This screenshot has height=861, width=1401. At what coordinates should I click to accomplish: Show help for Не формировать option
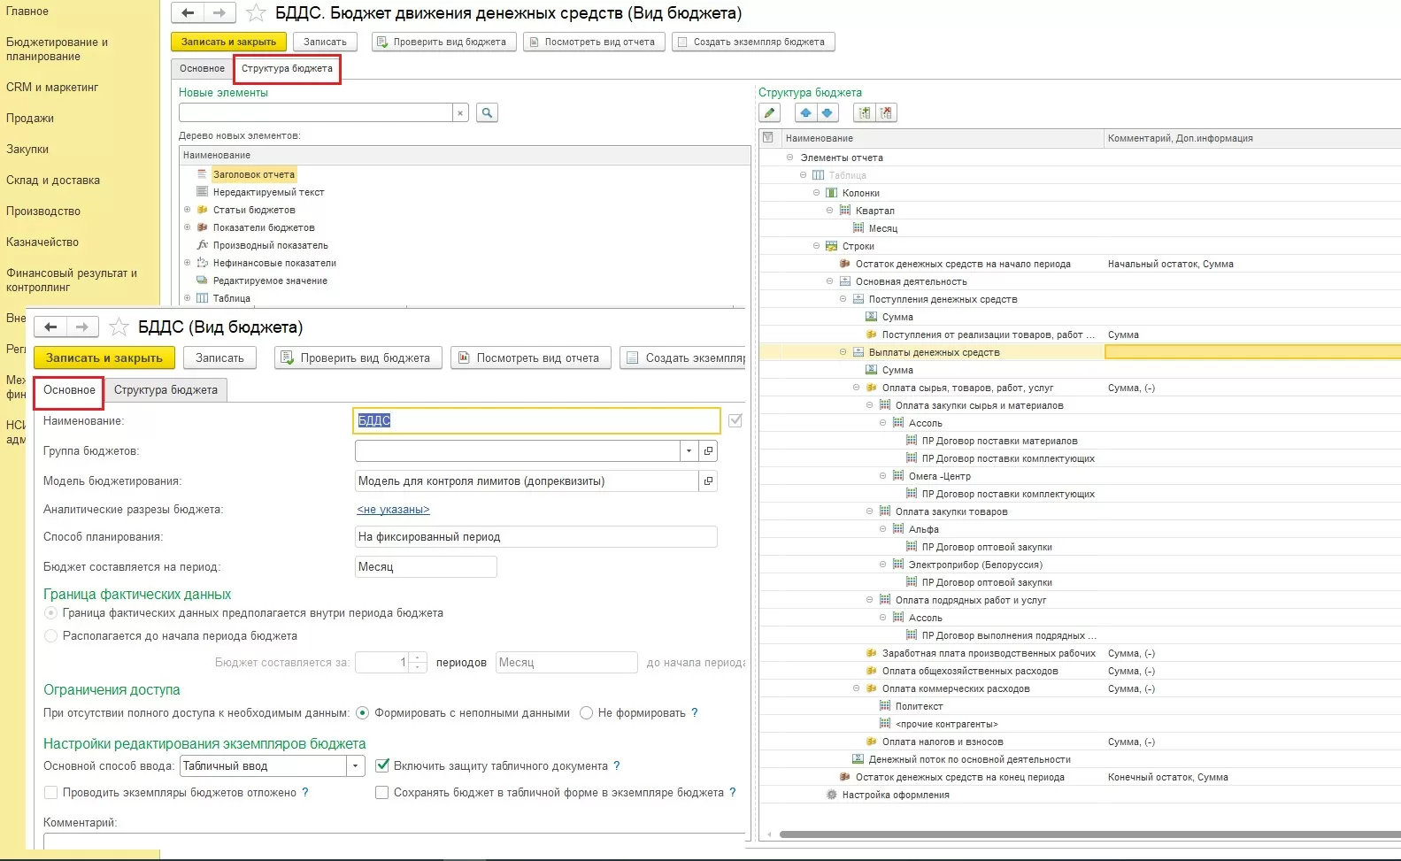click(695, 713)
